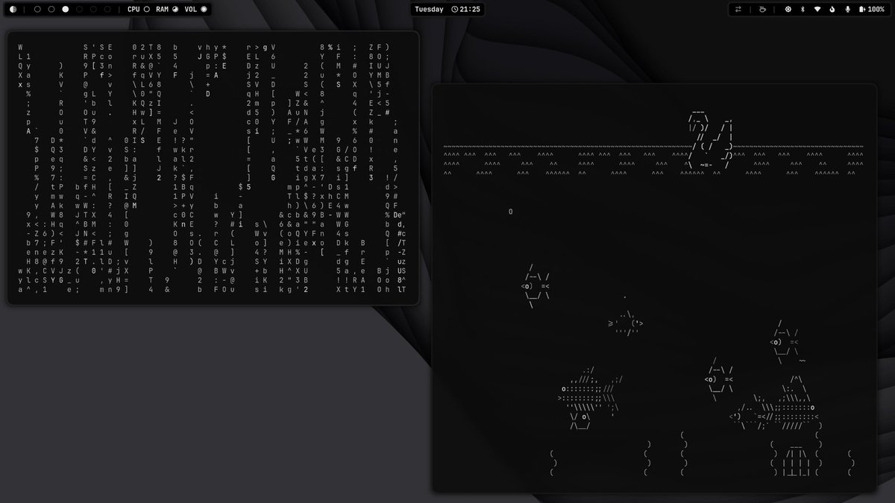895x503 pixels.
Task: Switch to the fourth workspace circle
Action: [80, 9]
